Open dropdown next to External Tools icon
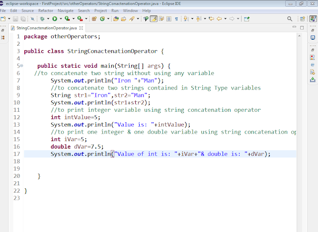 86,19
